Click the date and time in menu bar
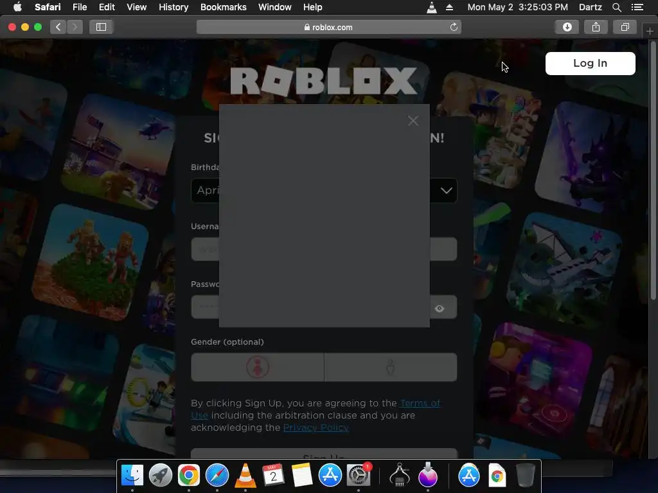Image resolution: width=658 pixels, height=493 pixels. tap(517, 7)
